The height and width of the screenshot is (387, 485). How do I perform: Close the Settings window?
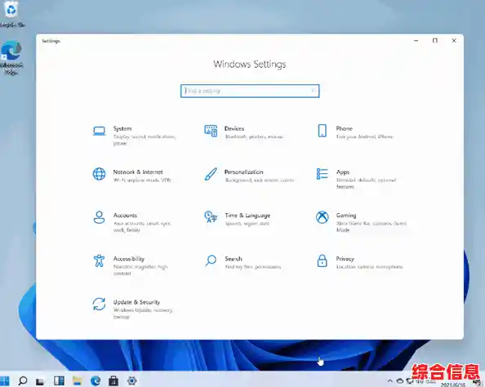point(454,41)
